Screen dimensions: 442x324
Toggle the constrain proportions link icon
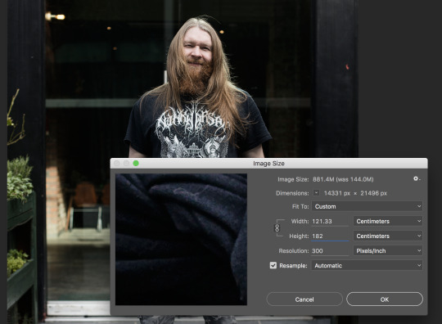[x=277, y=228]
